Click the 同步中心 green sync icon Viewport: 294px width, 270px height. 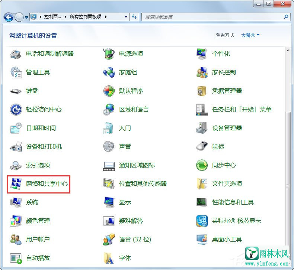pyautogui.click(x=202, y=165)
